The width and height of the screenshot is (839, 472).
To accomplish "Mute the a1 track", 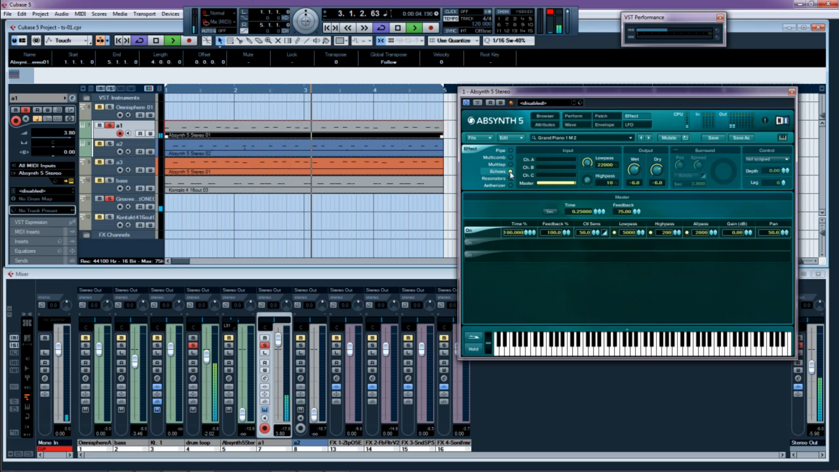I will point(100,125).
